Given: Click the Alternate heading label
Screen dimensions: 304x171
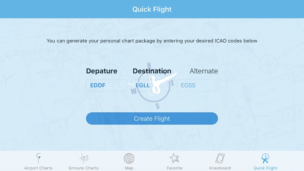Looking at the screenshot, I should pyautogui.click(x=203, y=71).
